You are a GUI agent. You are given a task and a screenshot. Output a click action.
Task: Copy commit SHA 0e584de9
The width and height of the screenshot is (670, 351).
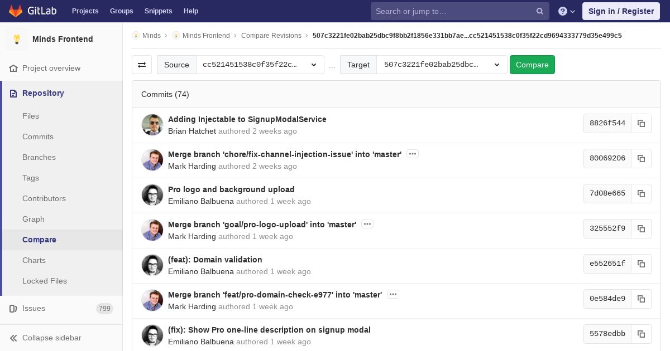coord(641,299)
